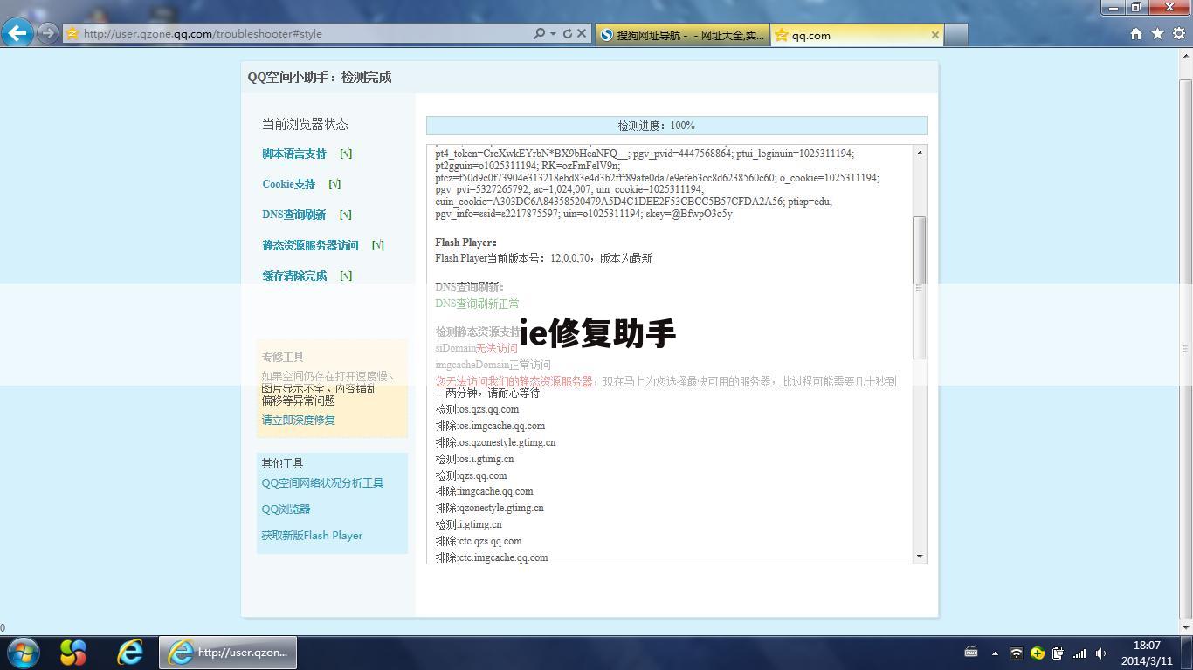Switch to the http://user.qzon... taskbar window
The height and width of the screenshot is (670, 1193).
pyautogui.click(x=228, y=653)
